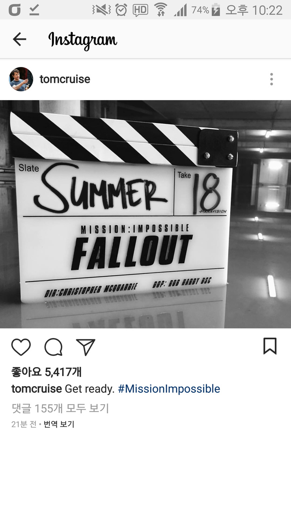
Task: Open tomcruise profile picture
Action: (x=21, y=79)
